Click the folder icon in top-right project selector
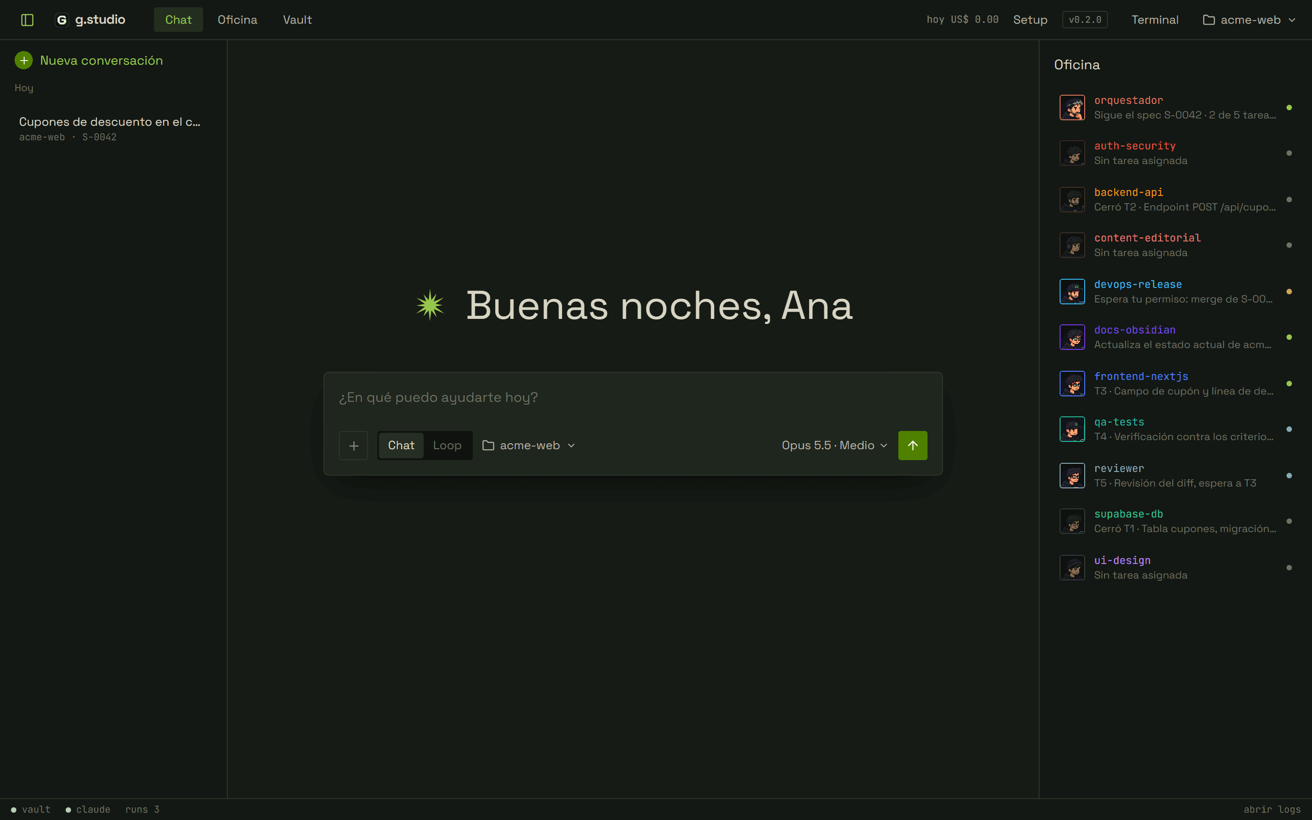 click(1209, 20)
